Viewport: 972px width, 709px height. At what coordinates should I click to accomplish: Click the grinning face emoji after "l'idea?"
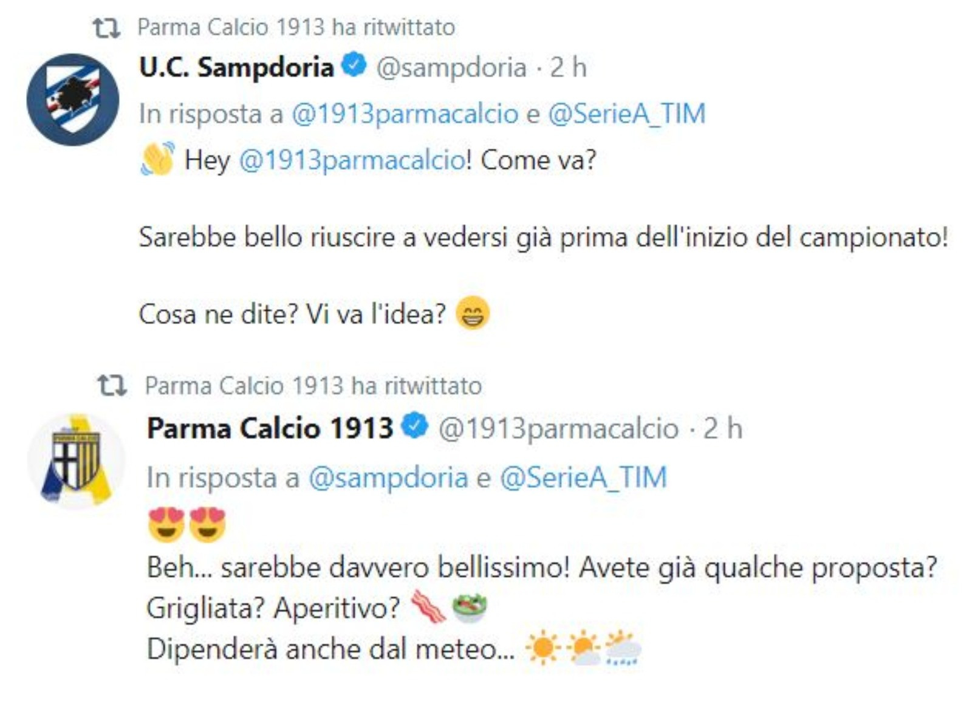(472, 313)
